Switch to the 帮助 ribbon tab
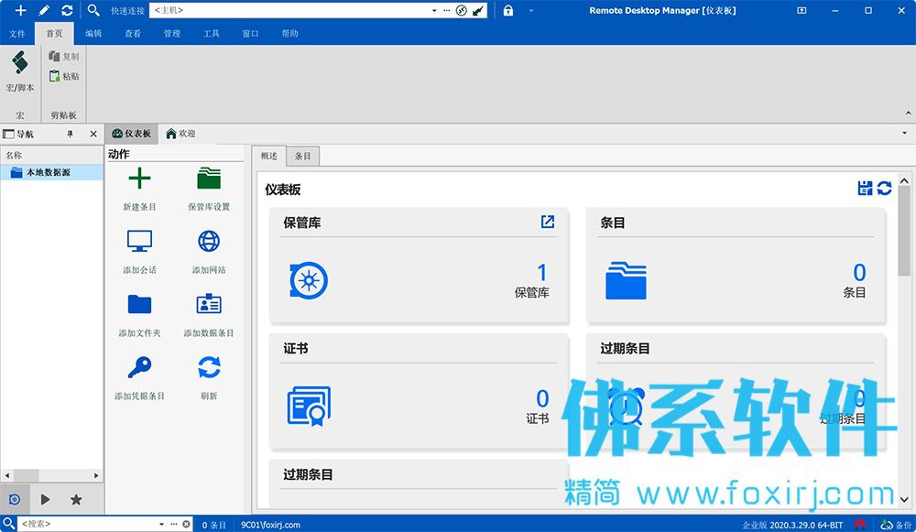This screenshot has width=916, height=532. tap(289, 33)
